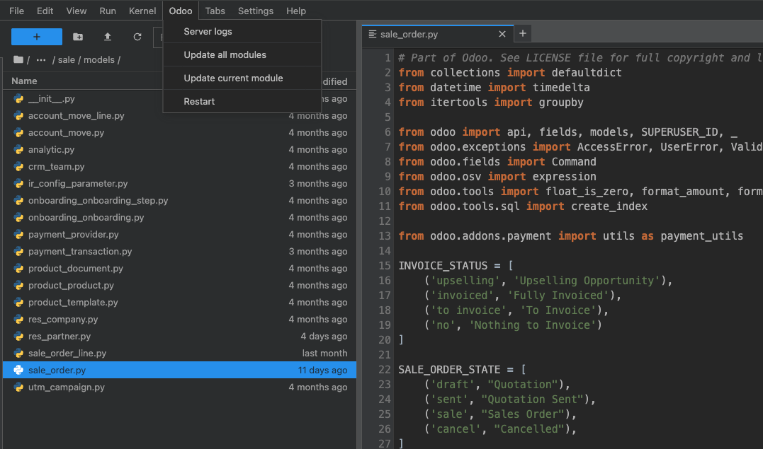Choose Update current module menu entry
This screenshot has height=449, width=763.
click(233, 78)
